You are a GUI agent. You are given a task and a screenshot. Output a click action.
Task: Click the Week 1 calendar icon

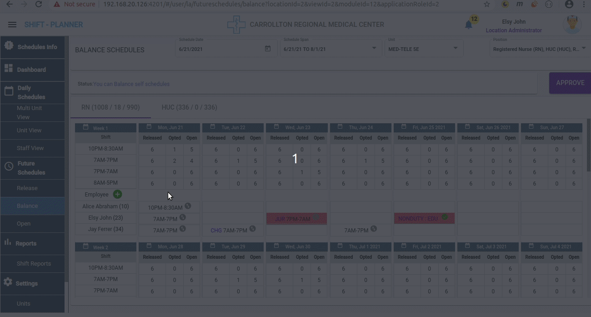click(x=85, y=128)
